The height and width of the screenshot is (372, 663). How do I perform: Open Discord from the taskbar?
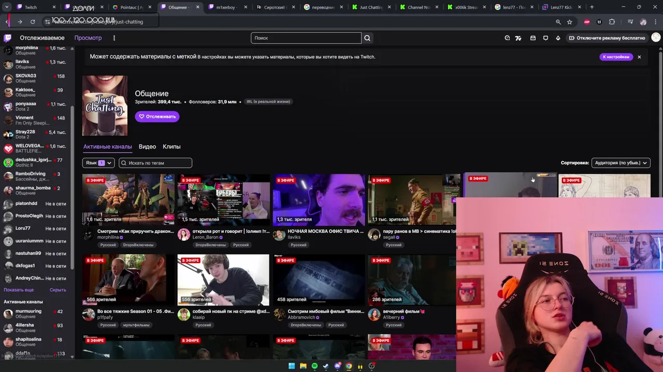337,366
